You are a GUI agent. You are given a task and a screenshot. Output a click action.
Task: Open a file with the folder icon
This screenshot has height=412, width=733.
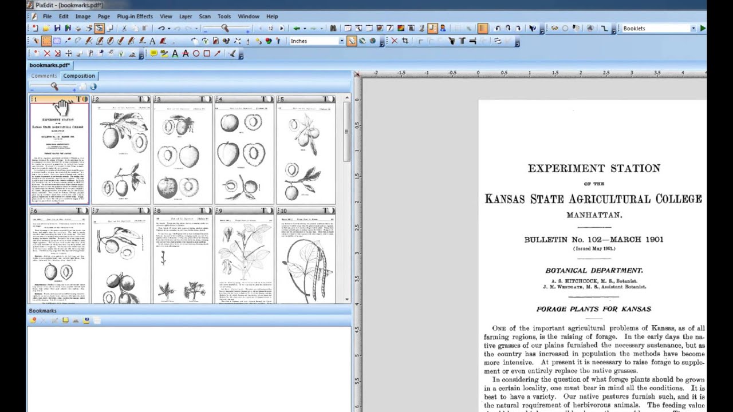(x=46, y=28)
